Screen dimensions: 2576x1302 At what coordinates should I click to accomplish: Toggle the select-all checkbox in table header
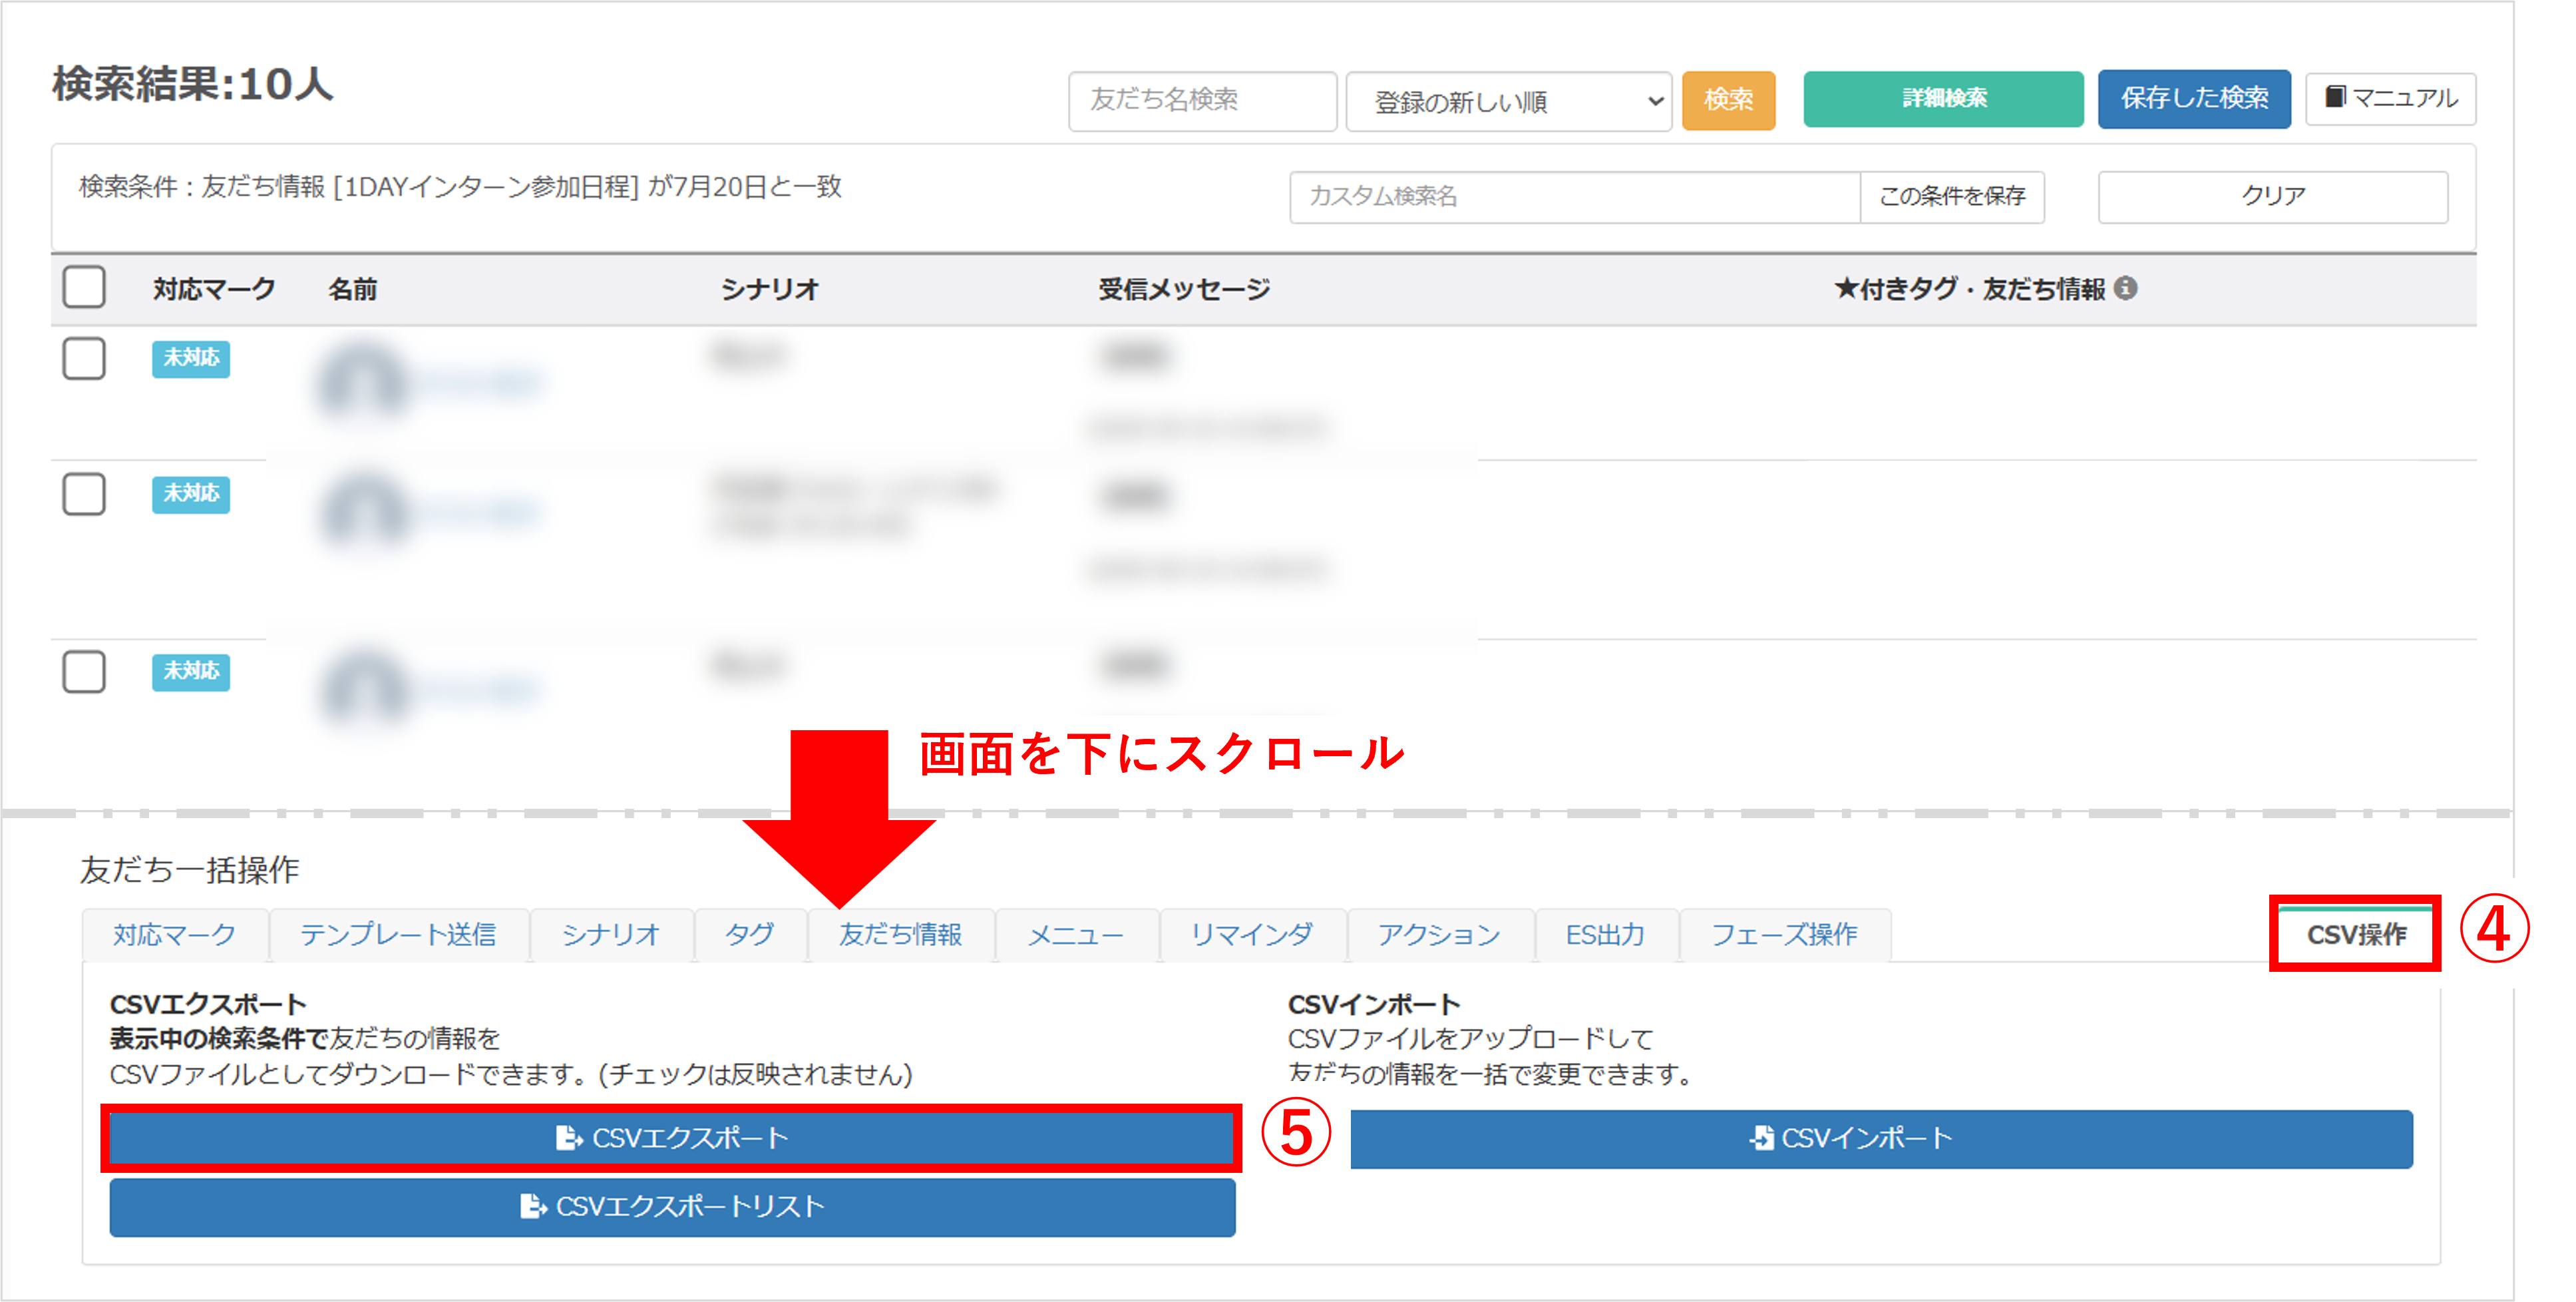[x=84, y=288]
